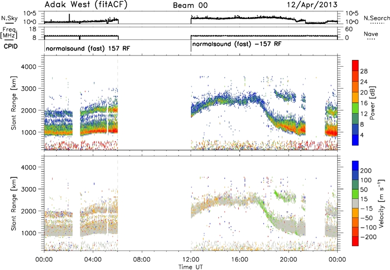Click the light green segment of Velocity colorbar
Image resolution: width=390 pixels, height=270 pixels.
point(355,194)
